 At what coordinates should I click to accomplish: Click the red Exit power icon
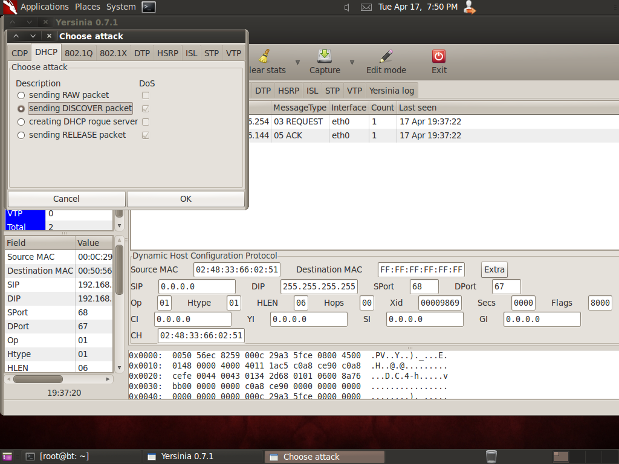[x=439, y=56]
